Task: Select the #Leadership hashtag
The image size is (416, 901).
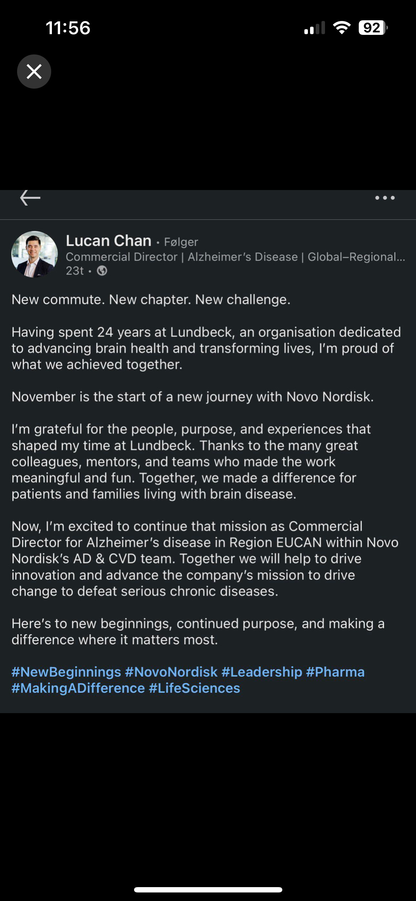Action: coord(262,672)
